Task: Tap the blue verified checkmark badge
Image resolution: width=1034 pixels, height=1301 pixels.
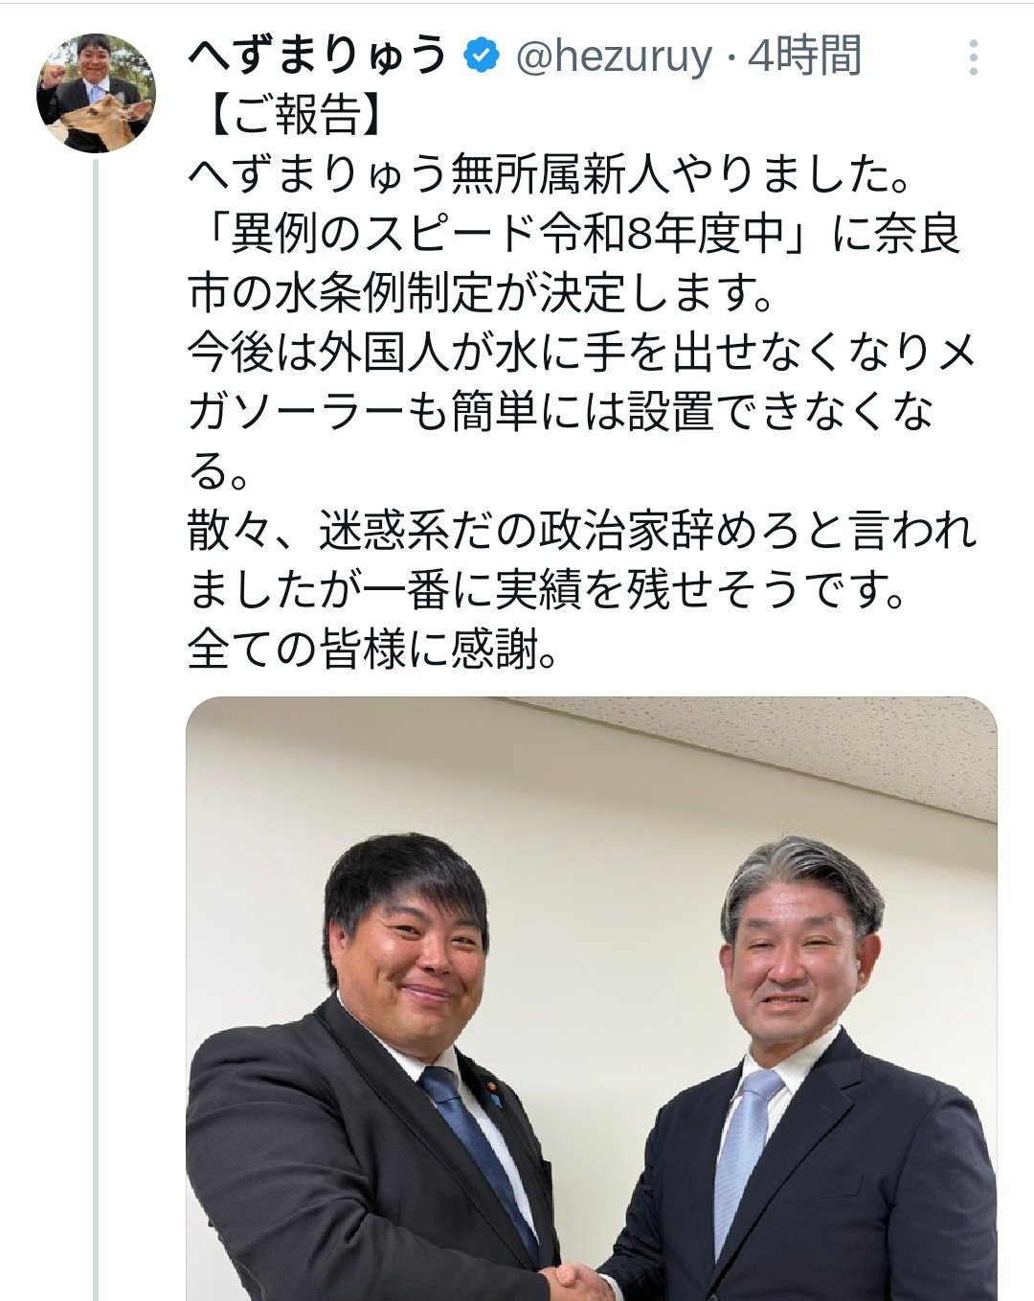Action: click(x=481, y=57)
